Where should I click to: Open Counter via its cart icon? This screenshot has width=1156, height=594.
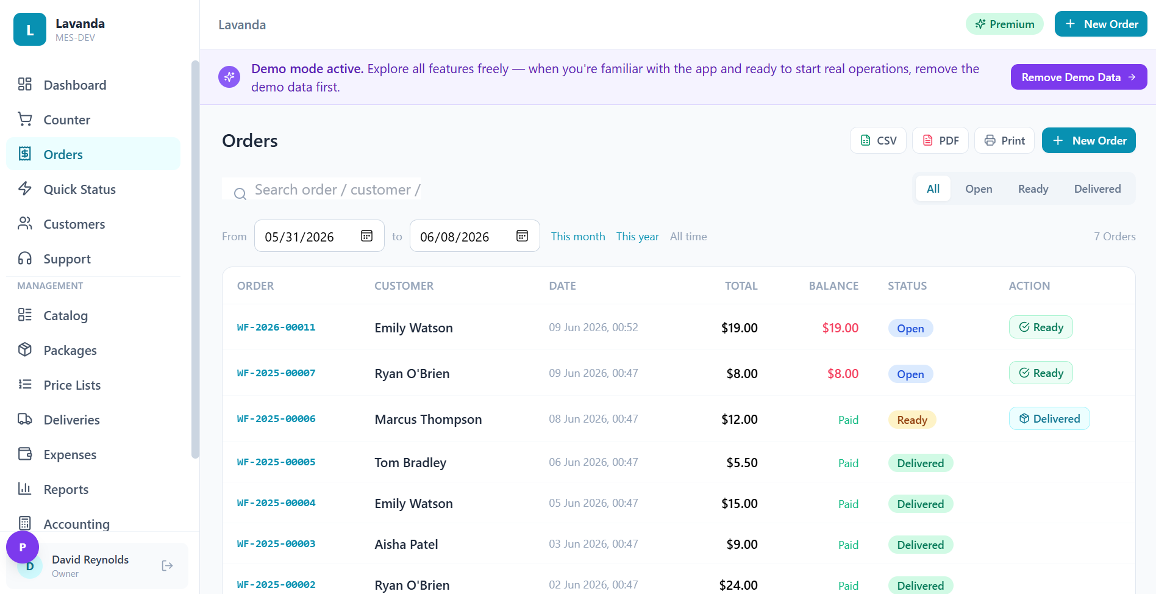(25, 119)
